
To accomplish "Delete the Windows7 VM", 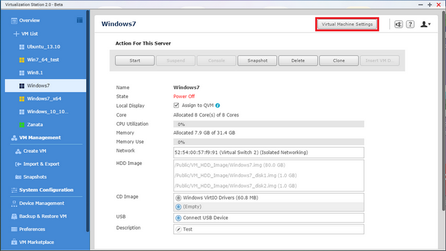I will [298, 61].
